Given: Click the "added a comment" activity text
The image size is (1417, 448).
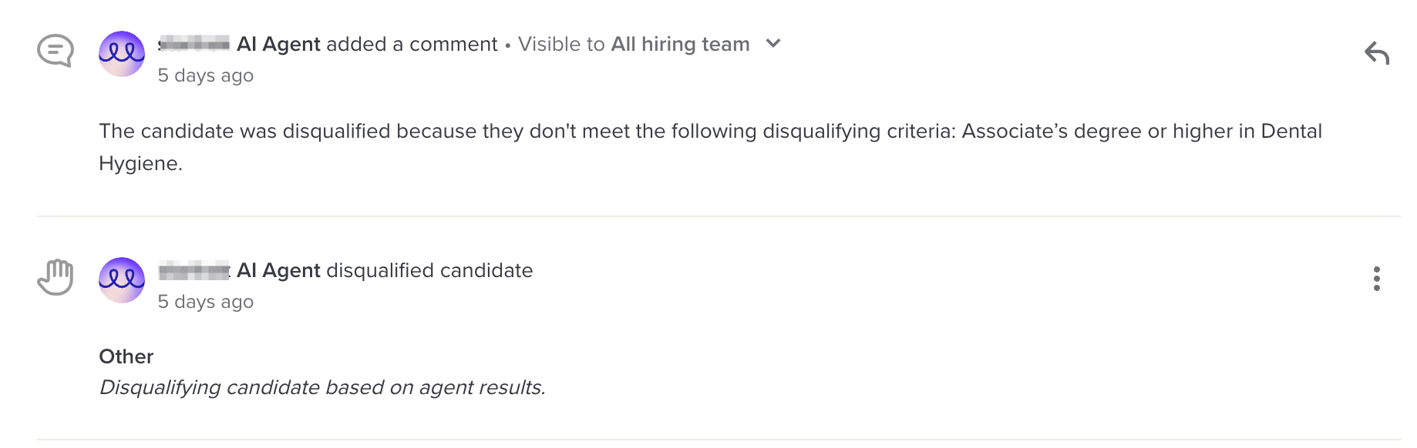Looking at the screenshot, I should tap(412, 45).
